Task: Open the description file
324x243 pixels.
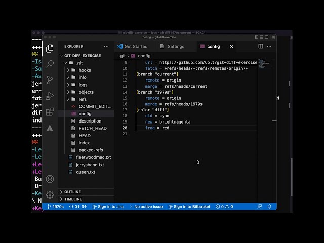Action: pyautogui.click(x=86, y=121)
